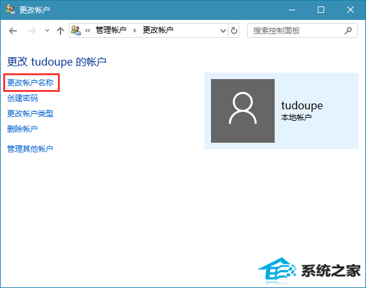This screenshot has height=288, width=366.
Task: Click the title bar user accounts icon
Action: [x=10, y=10]
